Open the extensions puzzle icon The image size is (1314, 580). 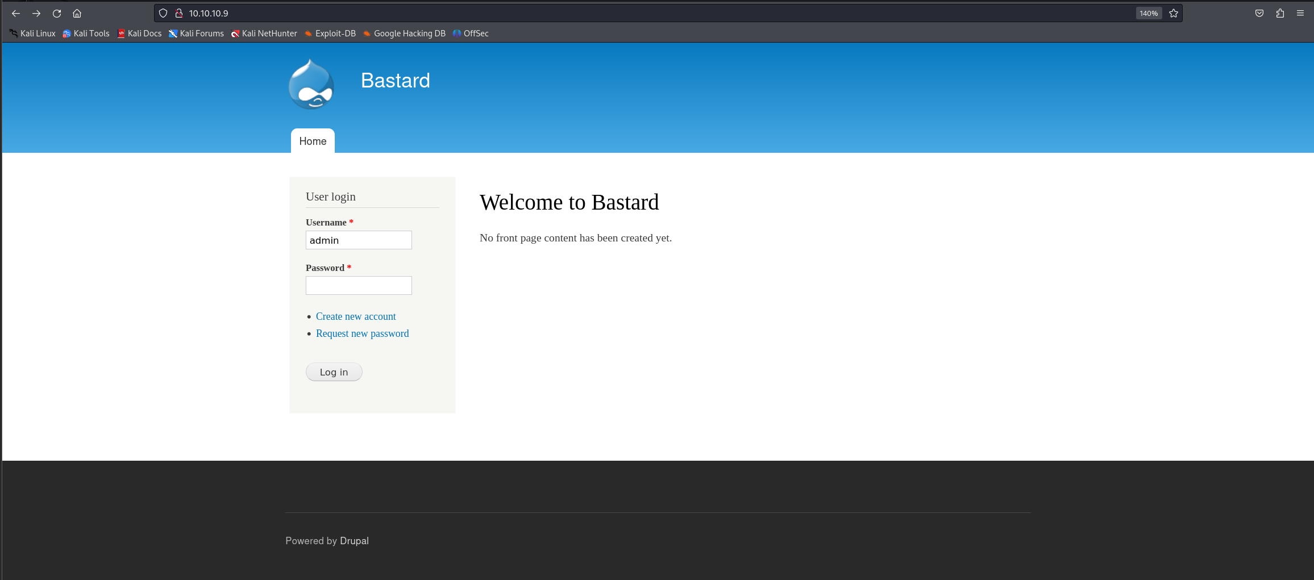point(1280,13)
